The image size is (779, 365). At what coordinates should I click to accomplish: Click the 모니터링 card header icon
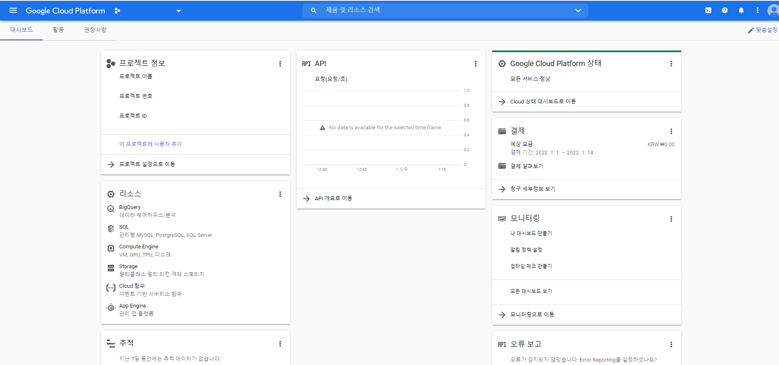click(x=502, y=219)
